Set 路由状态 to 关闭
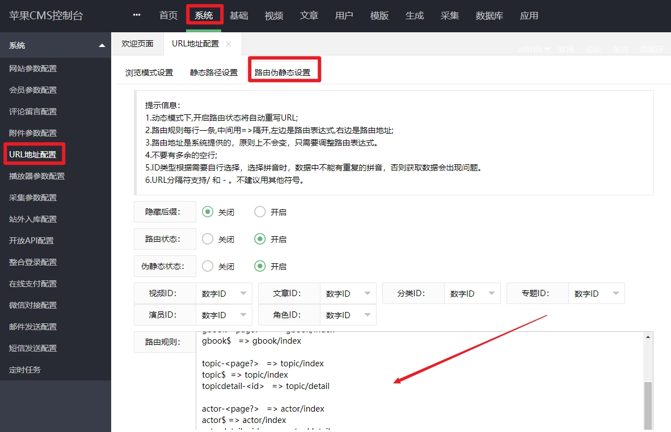The height and width of the screenshot is (432, 671). [208, 239]
